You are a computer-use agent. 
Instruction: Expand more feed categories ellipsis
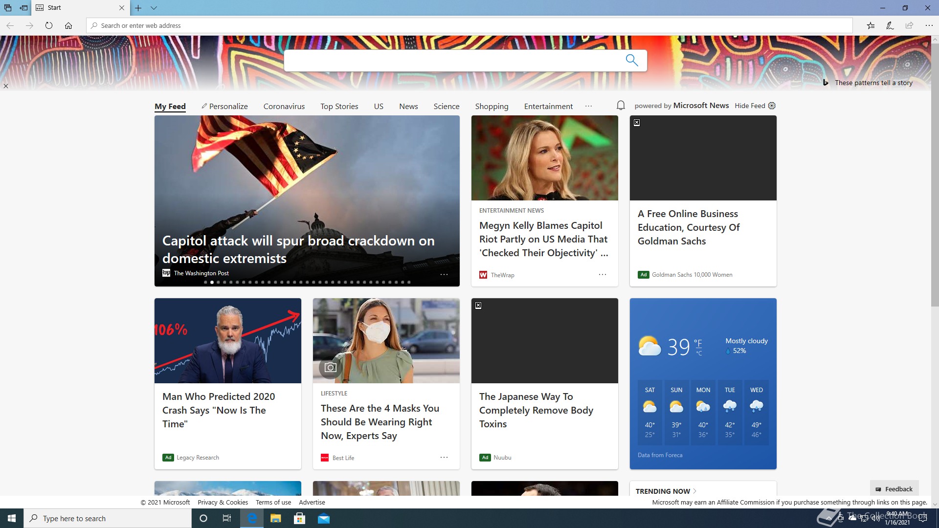pos(588,106)
